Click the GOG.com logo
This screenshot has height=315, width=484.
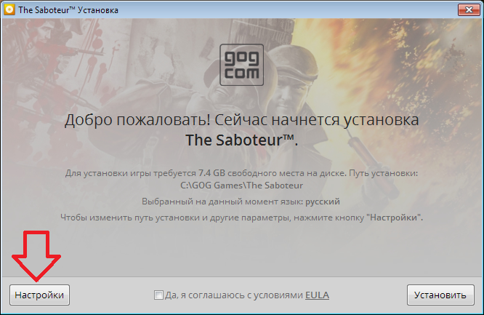[x=242, y=65]
